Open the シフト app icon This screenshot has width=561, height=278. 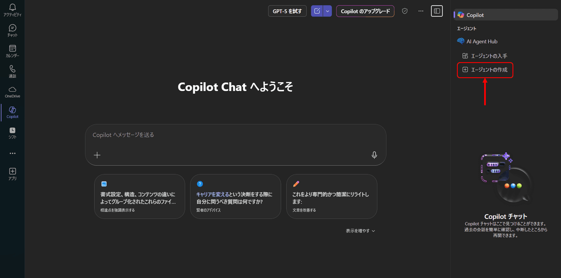12,132
